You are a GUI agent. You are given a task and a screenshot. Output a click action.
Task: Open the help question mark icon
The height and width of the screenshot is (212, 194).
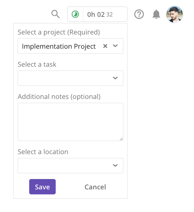(x=139, y=14)
